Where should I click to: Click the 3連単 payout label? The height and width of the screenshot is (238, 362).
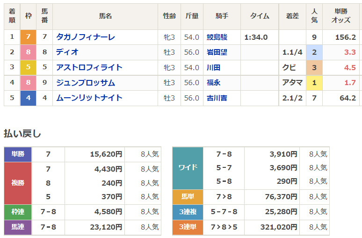188,227
